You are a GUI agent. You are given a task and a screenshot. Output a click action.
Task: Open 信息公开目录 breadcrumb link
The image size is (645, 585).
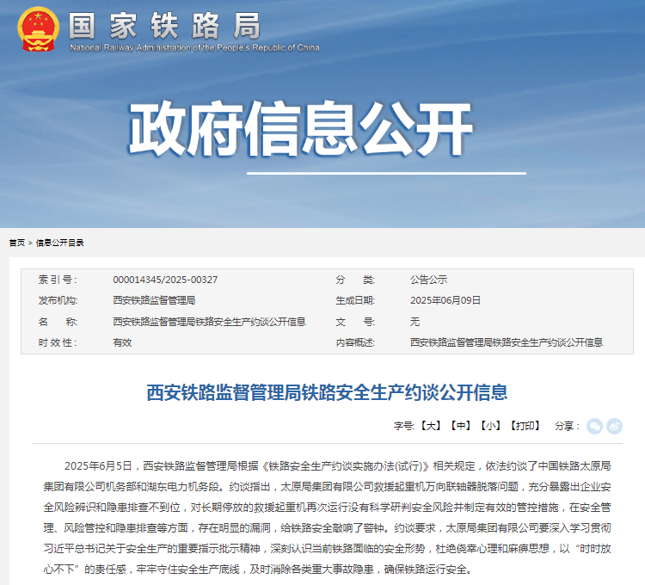[x=60, y=243]
